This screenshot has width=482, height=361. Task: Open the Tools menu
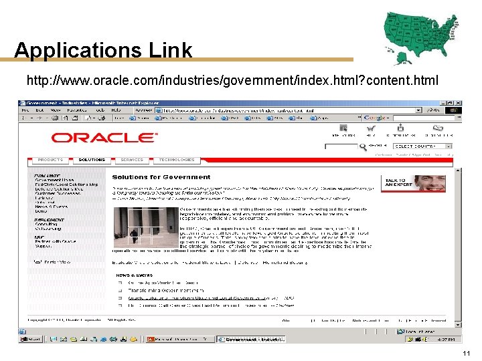100,110
